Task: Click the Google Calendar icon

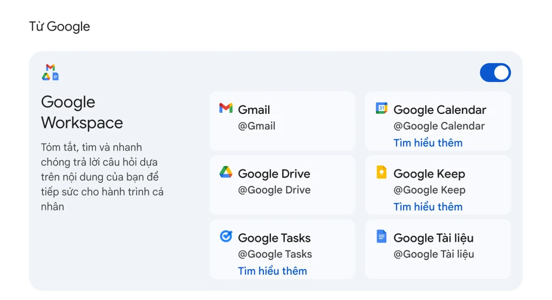Action: (x=381, y=108)
